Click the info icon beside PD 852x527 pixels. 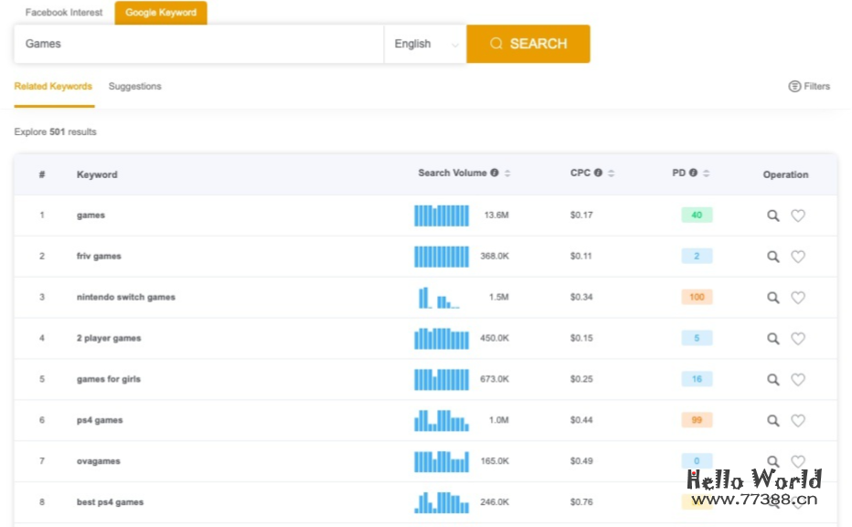(x=693, y=174)
